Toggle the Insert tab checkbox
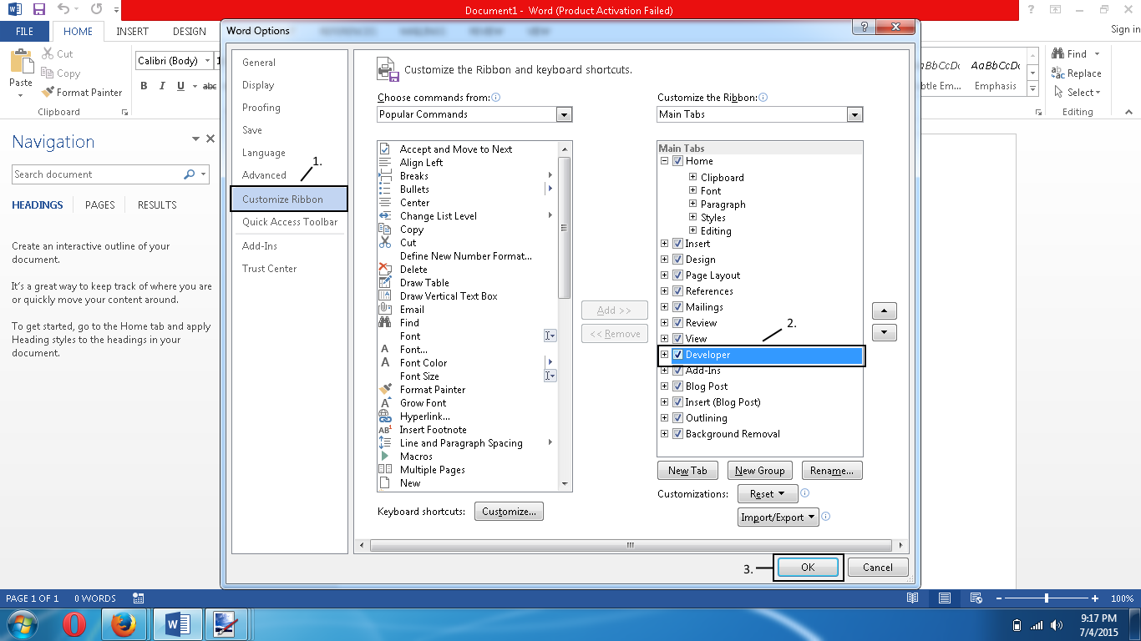The width and height of the screenshot is (1141, 641). coord(678,244)
